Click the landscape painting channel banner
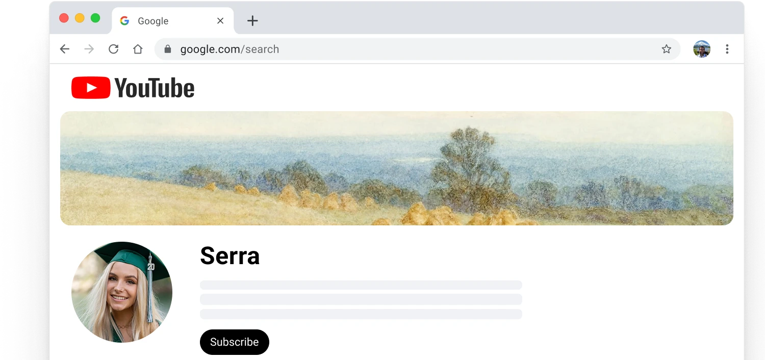The width and height of the screenshot is (765, 360). pos(396,168)
